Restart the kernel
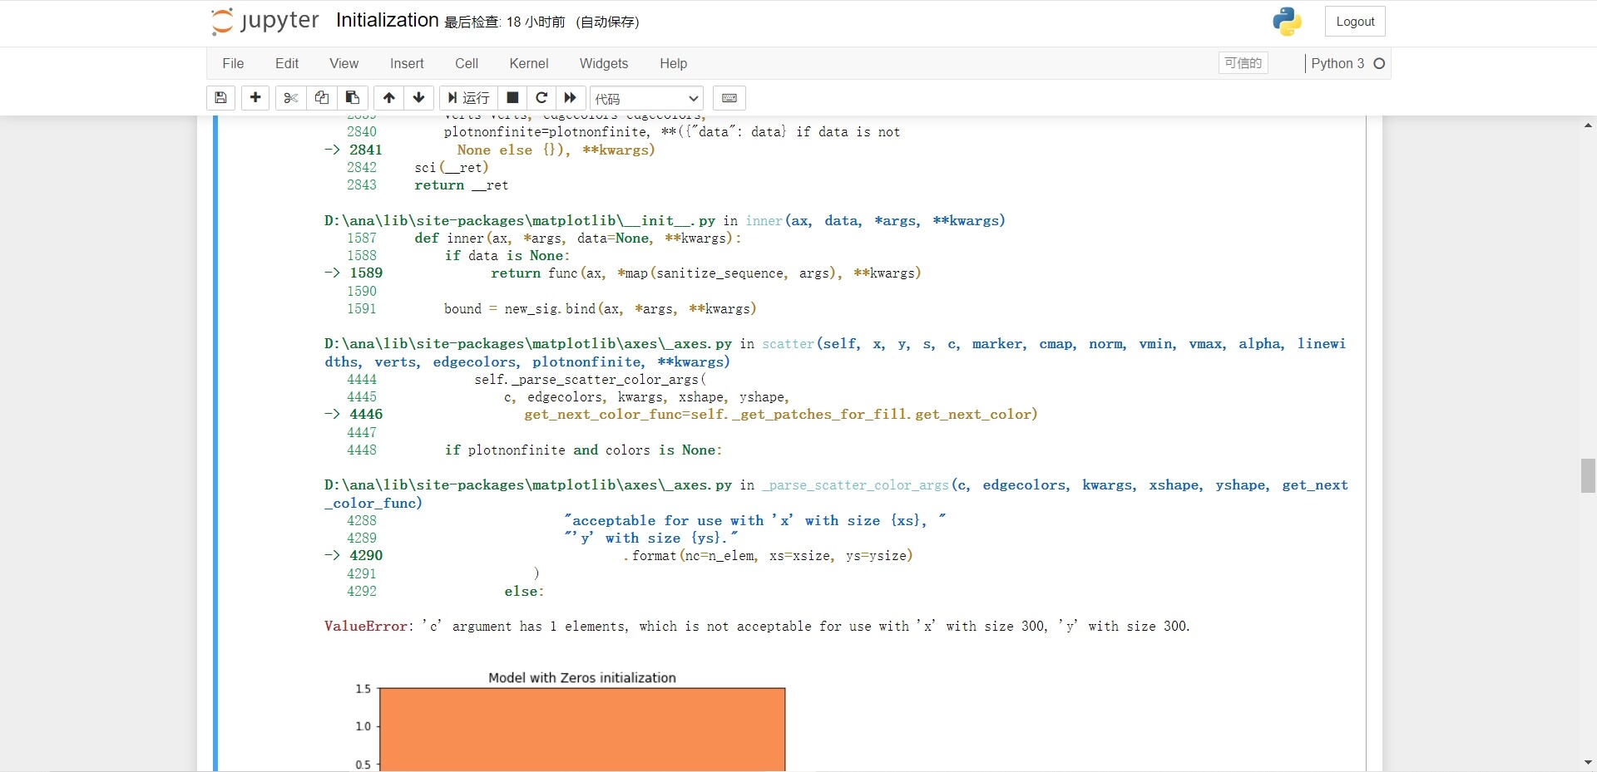Image resolution: width=1597 pixels, height=772 pixels. coord(541,98)
